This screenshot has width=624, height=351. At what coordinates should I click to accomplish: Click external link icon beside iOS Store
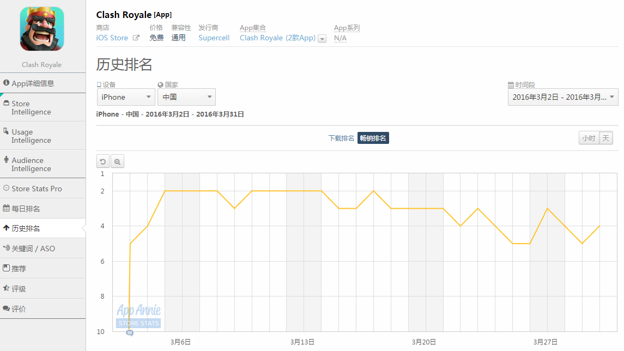point(136,38)
